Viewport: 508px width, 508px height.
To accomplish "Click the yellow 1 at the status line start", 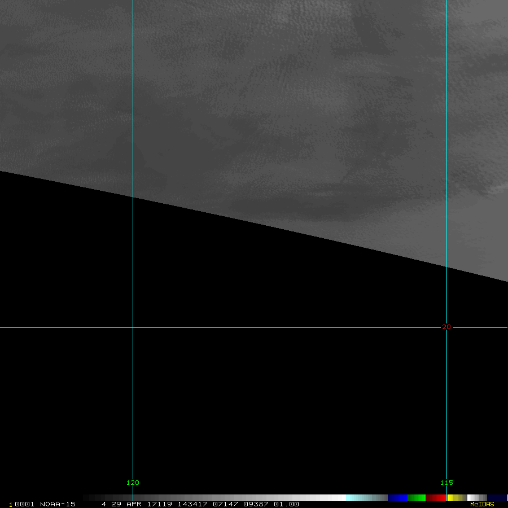I will click(11, 505).
